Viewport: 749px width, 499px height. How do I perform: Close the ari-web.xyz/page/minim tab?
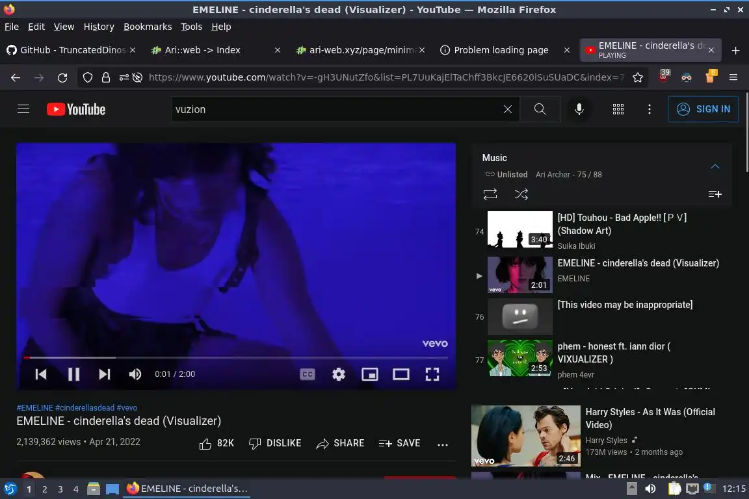click(x=422, y=50)
